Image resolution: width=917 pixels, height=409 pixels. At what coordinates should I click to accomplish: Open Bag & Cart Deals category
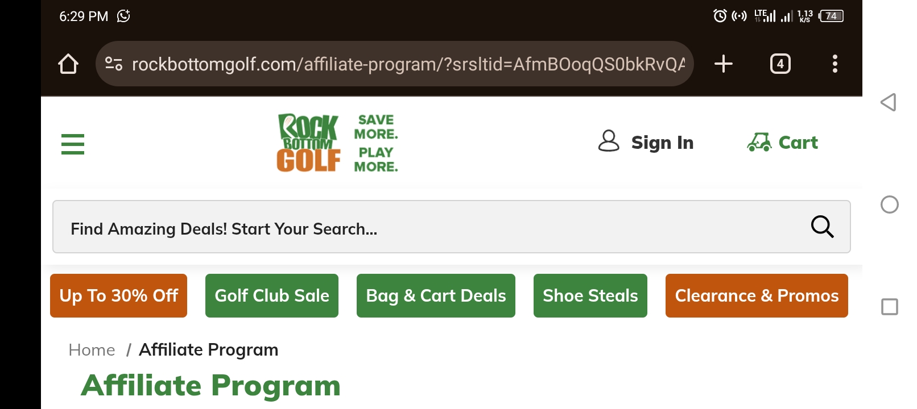tap(436, 295)
